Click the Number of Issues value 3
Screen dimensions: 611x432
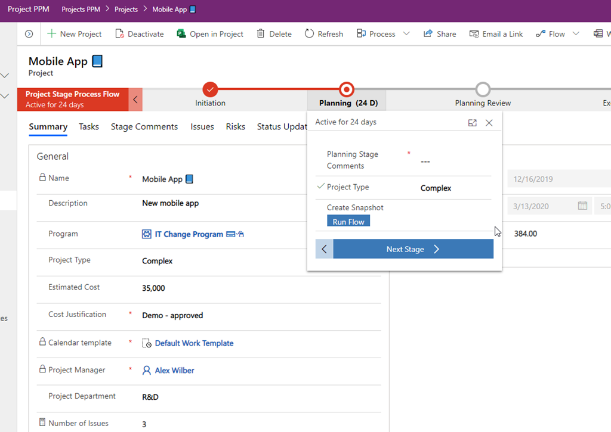(x=144, y=424)
